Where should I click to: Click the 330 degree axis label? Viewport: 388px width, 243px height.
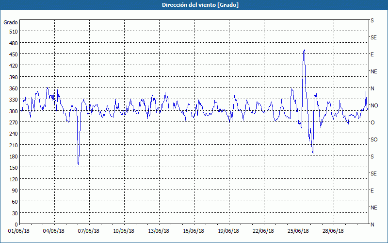pos(14,100)
